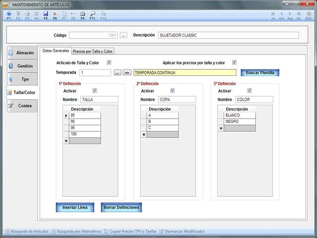
Task: Select the 100 row in TALLA list
Action: [x=85, y=134]
